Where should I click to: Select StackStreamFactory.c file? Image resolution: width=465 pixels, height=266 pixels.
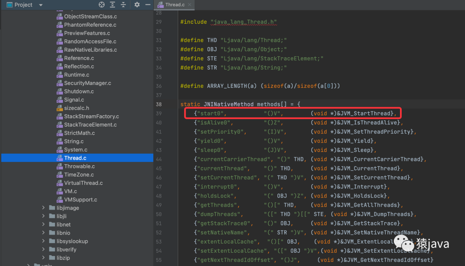pyautogui.click(x=91, y=116)
